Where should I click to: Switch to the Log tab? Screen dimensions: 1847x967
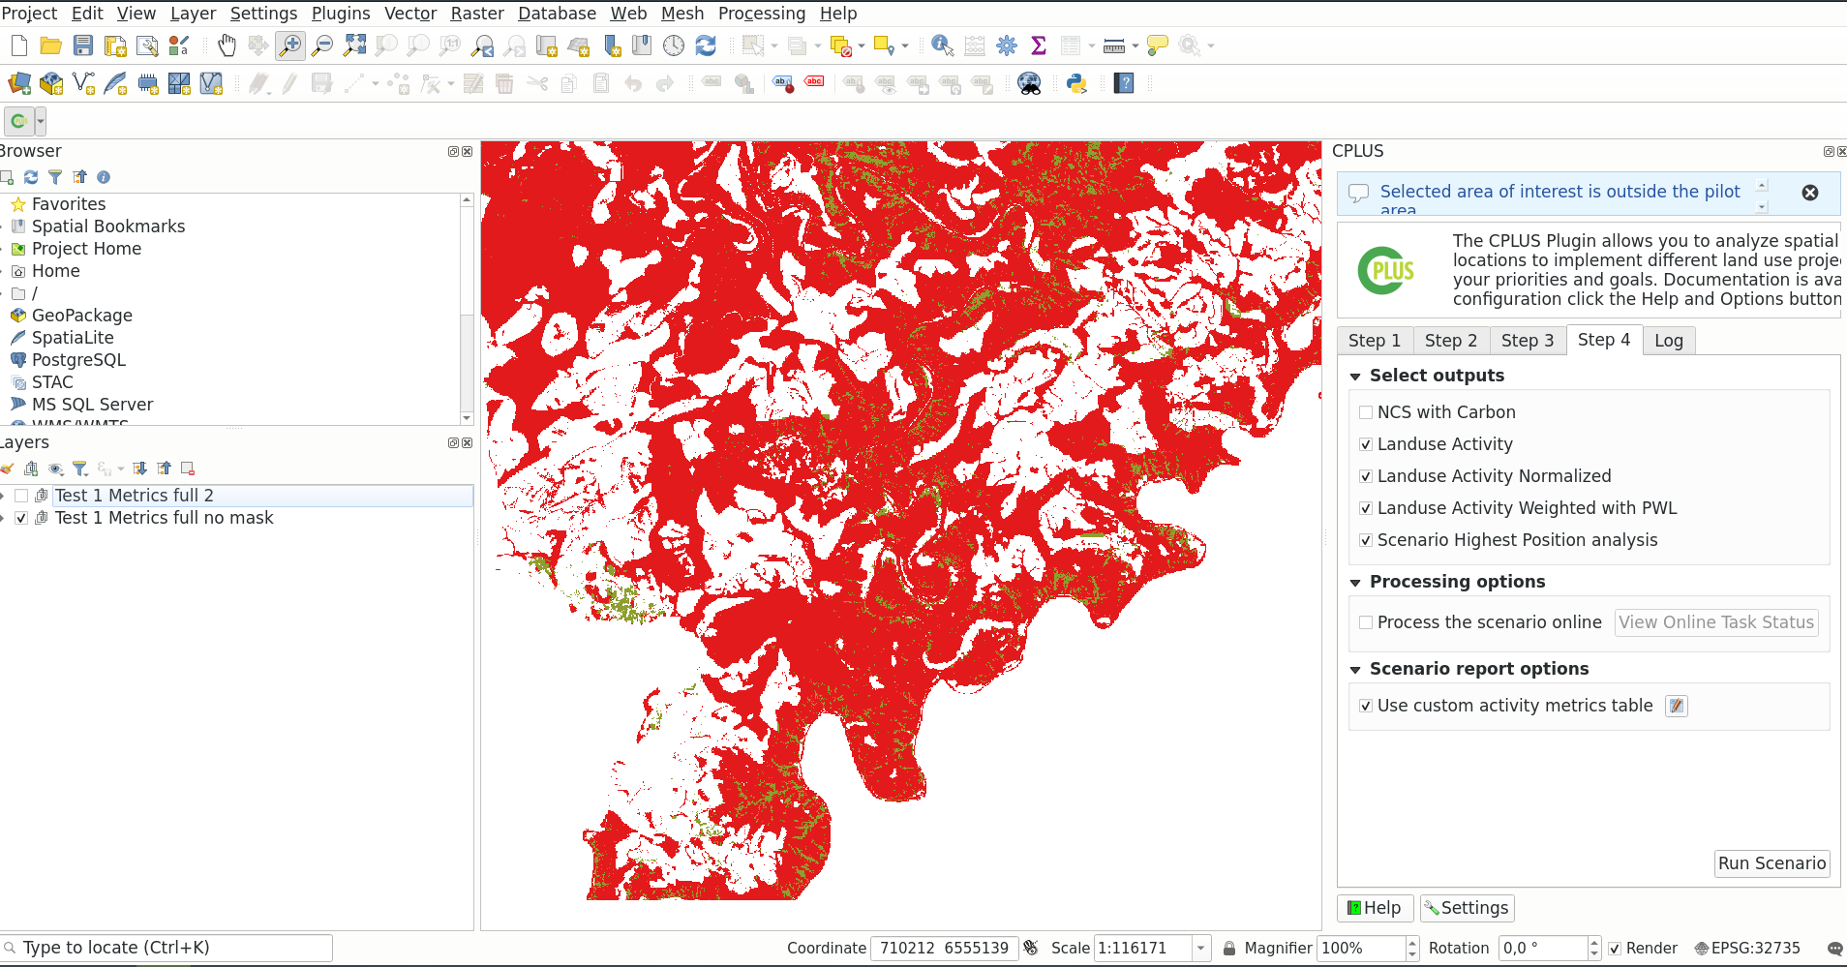[x=1669, y=341]
